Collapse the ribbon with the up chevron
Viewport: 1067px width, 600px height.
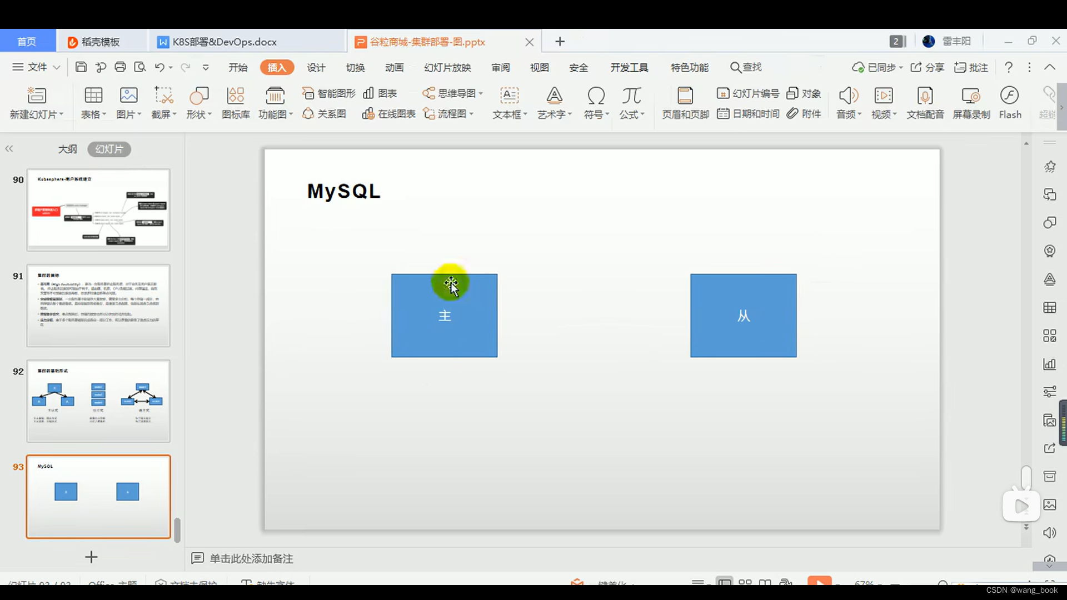pyautogui.click(x=1049, y=67)
